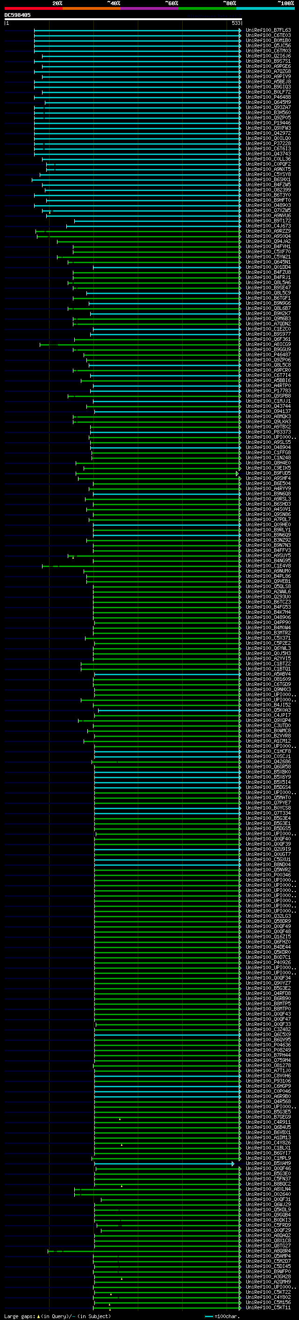Click the Large gaps legend text
The image size is (299, 1320).
(x=57, y=1316)
